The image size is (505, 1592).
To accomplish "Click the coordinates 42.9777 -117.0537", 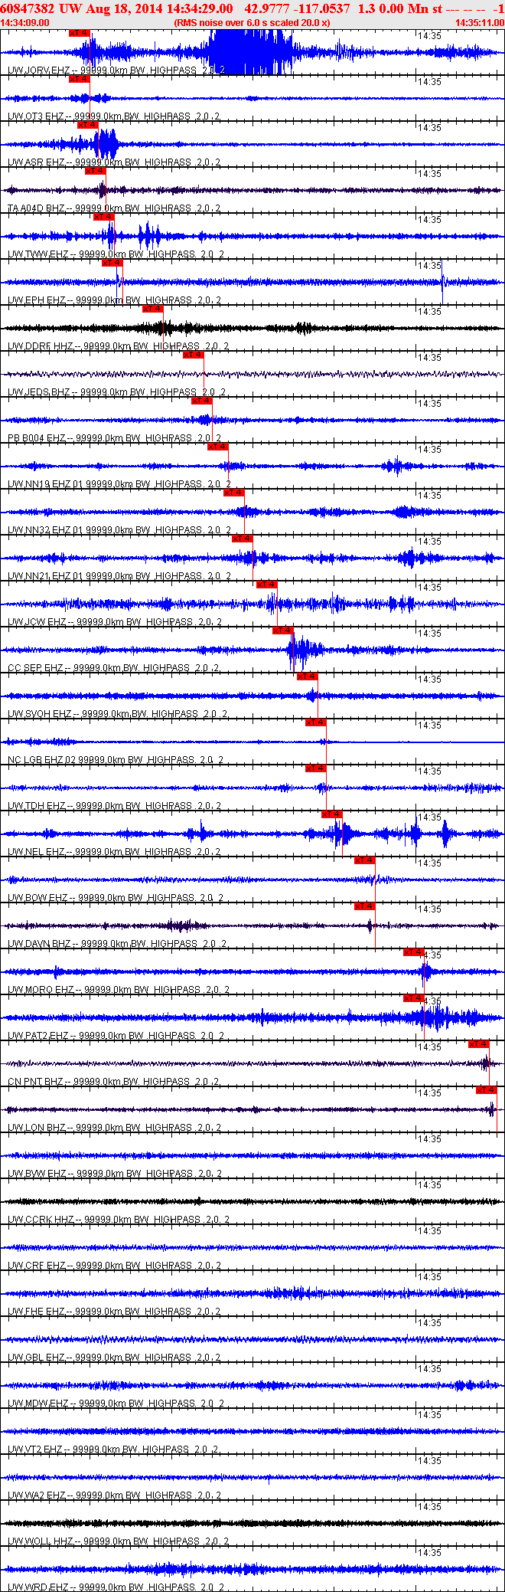I will (297, 8).
